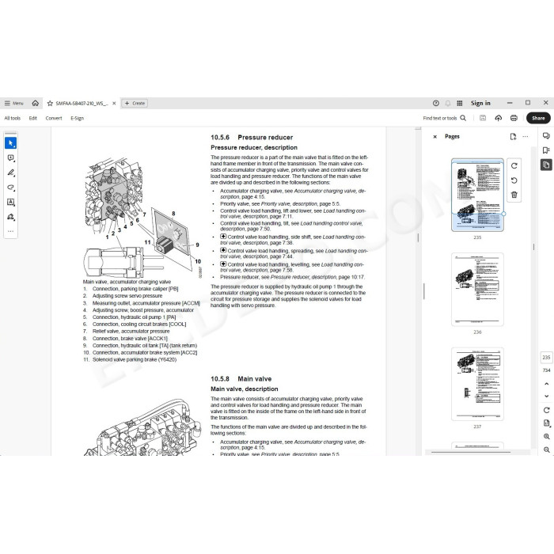
Task: Click Sign in
Action: pos(480,103)
